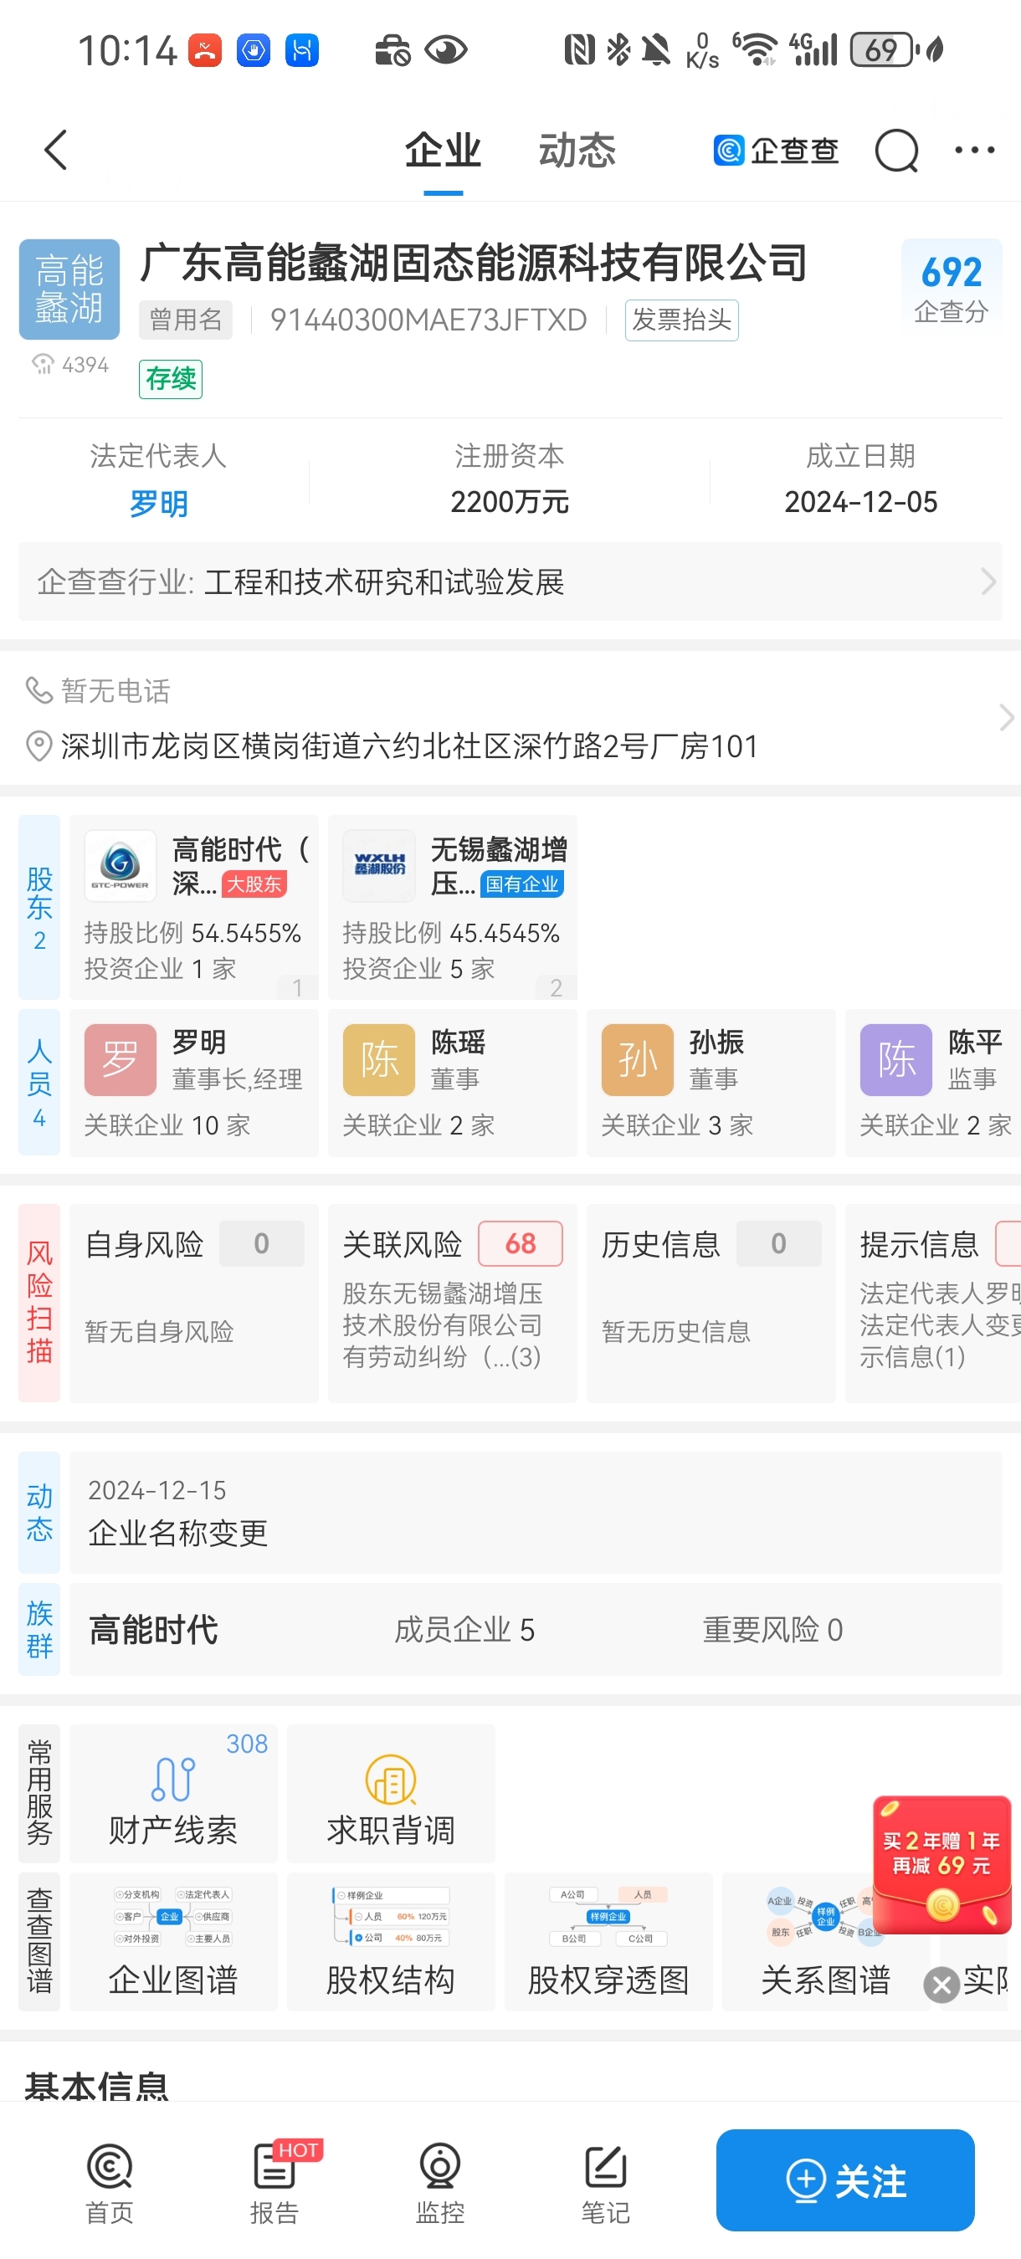Open legal representative 罗明 link
This screenshot has height=2259, width=1021.
[159, 504]
